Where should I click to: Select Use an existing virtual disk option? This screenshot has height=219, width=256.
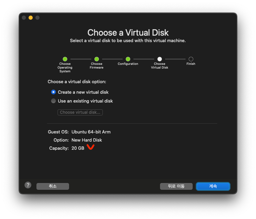(x=53, y=101)
